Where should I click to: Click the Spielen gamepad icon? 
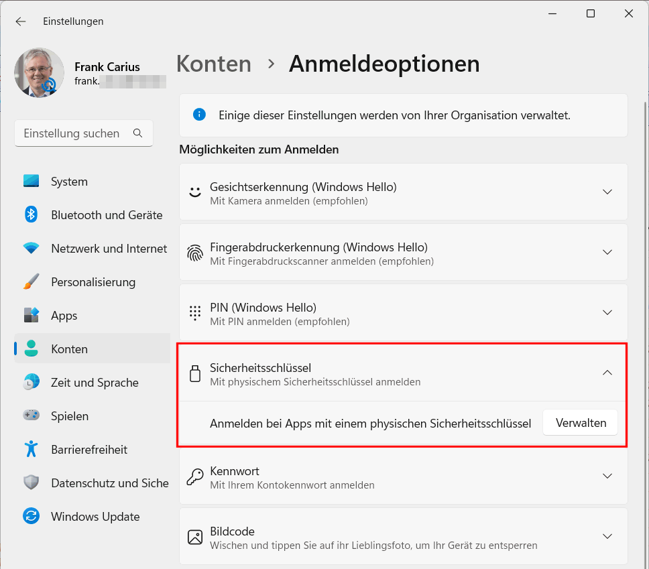tap(31, 415)
